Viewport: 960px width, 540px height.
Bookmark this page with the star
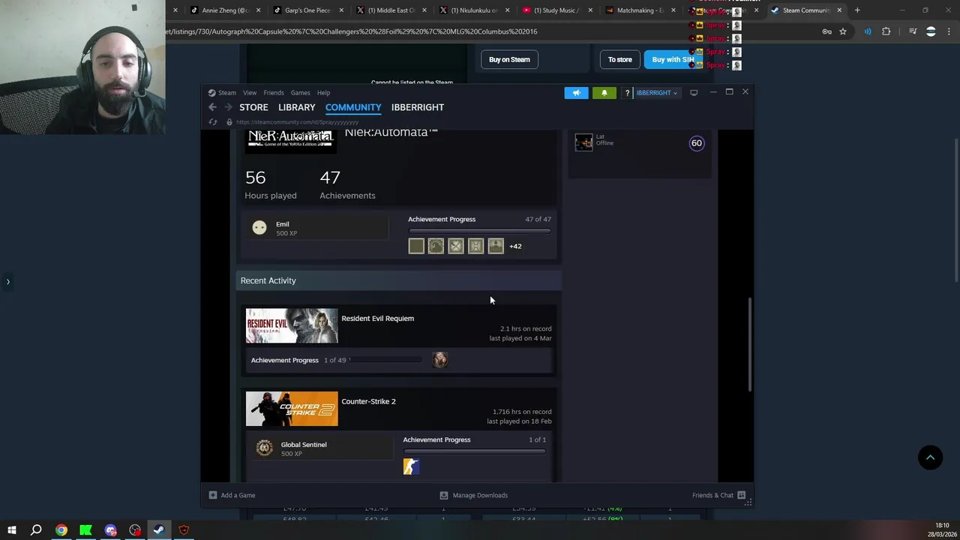point(843,31)
